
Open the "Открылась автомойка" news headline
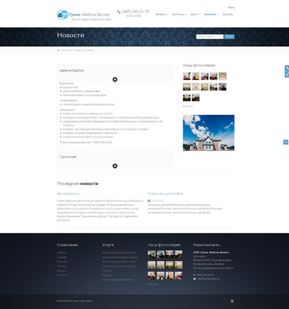click(165, 193)
